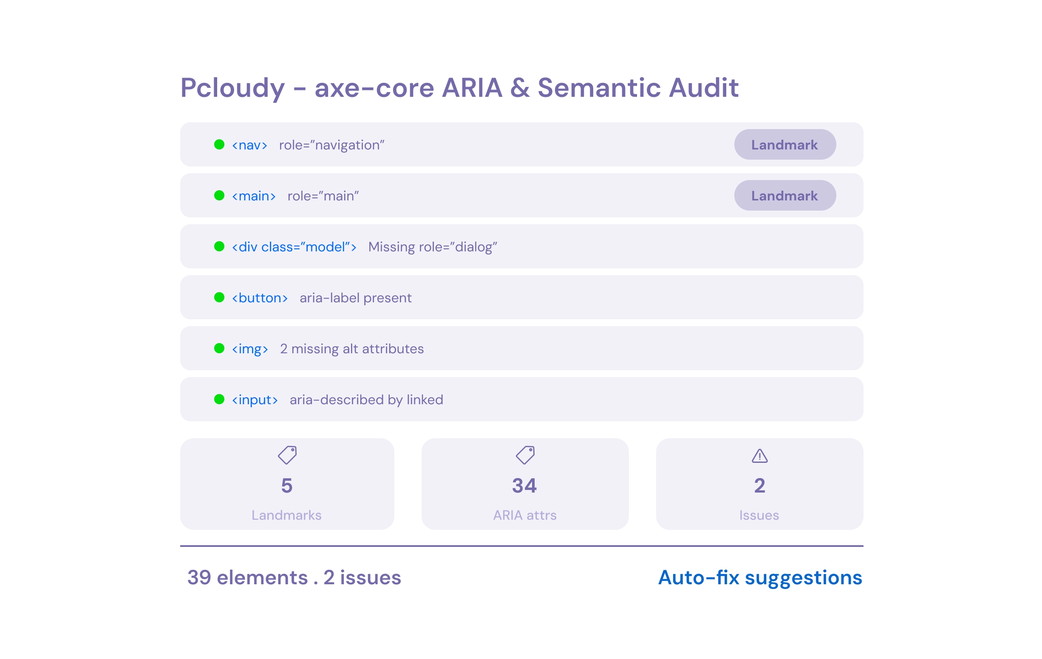
Task: Select the <nav> tag label
Action: tap(250, 145)
